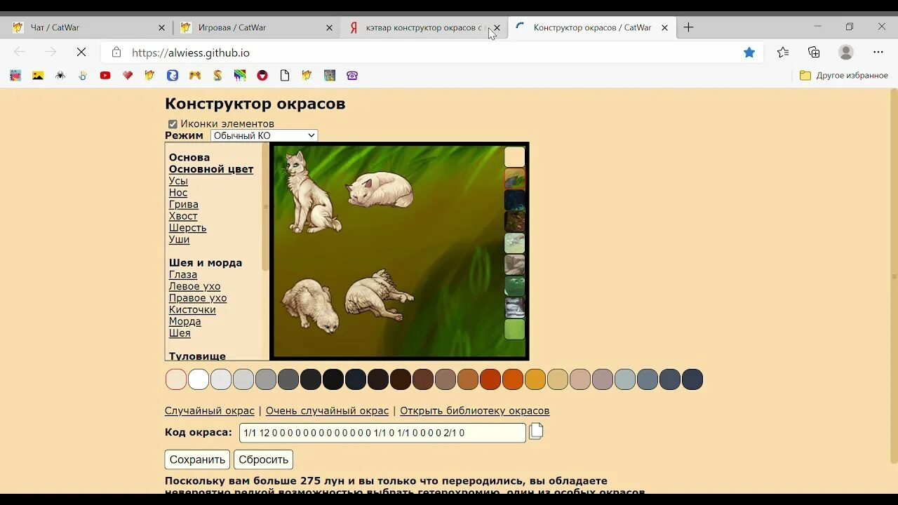
Task: Click the blue favorites star in address bar
Action: coord(749,53)
